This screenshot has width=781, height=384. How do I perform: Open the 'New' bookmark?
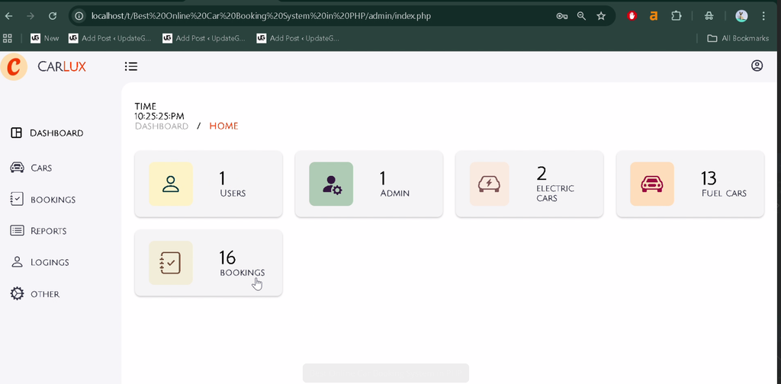point(45,38)
